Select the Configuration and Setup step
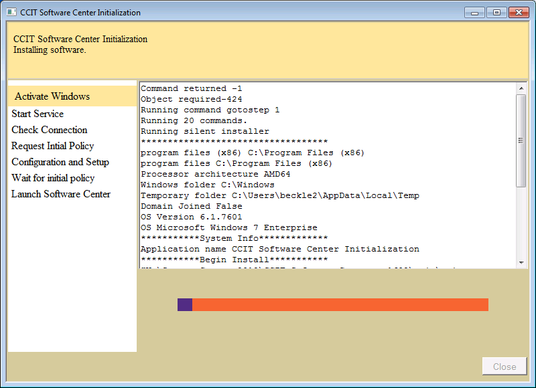This screenshot has width=536, height=388. pyautogui.click(x=60, y=162)
